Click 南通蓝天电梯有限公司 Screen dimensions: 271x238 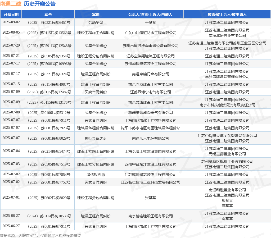click(x=150, y=138)
